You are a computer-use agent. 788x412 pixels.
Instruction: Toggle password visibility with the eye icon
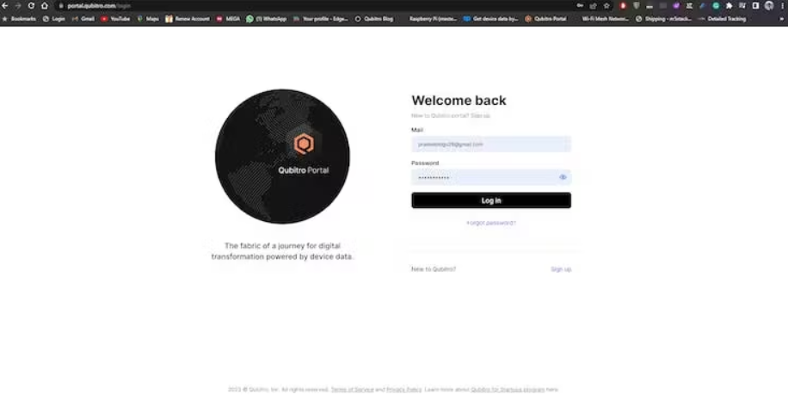(x=563, y=177)
